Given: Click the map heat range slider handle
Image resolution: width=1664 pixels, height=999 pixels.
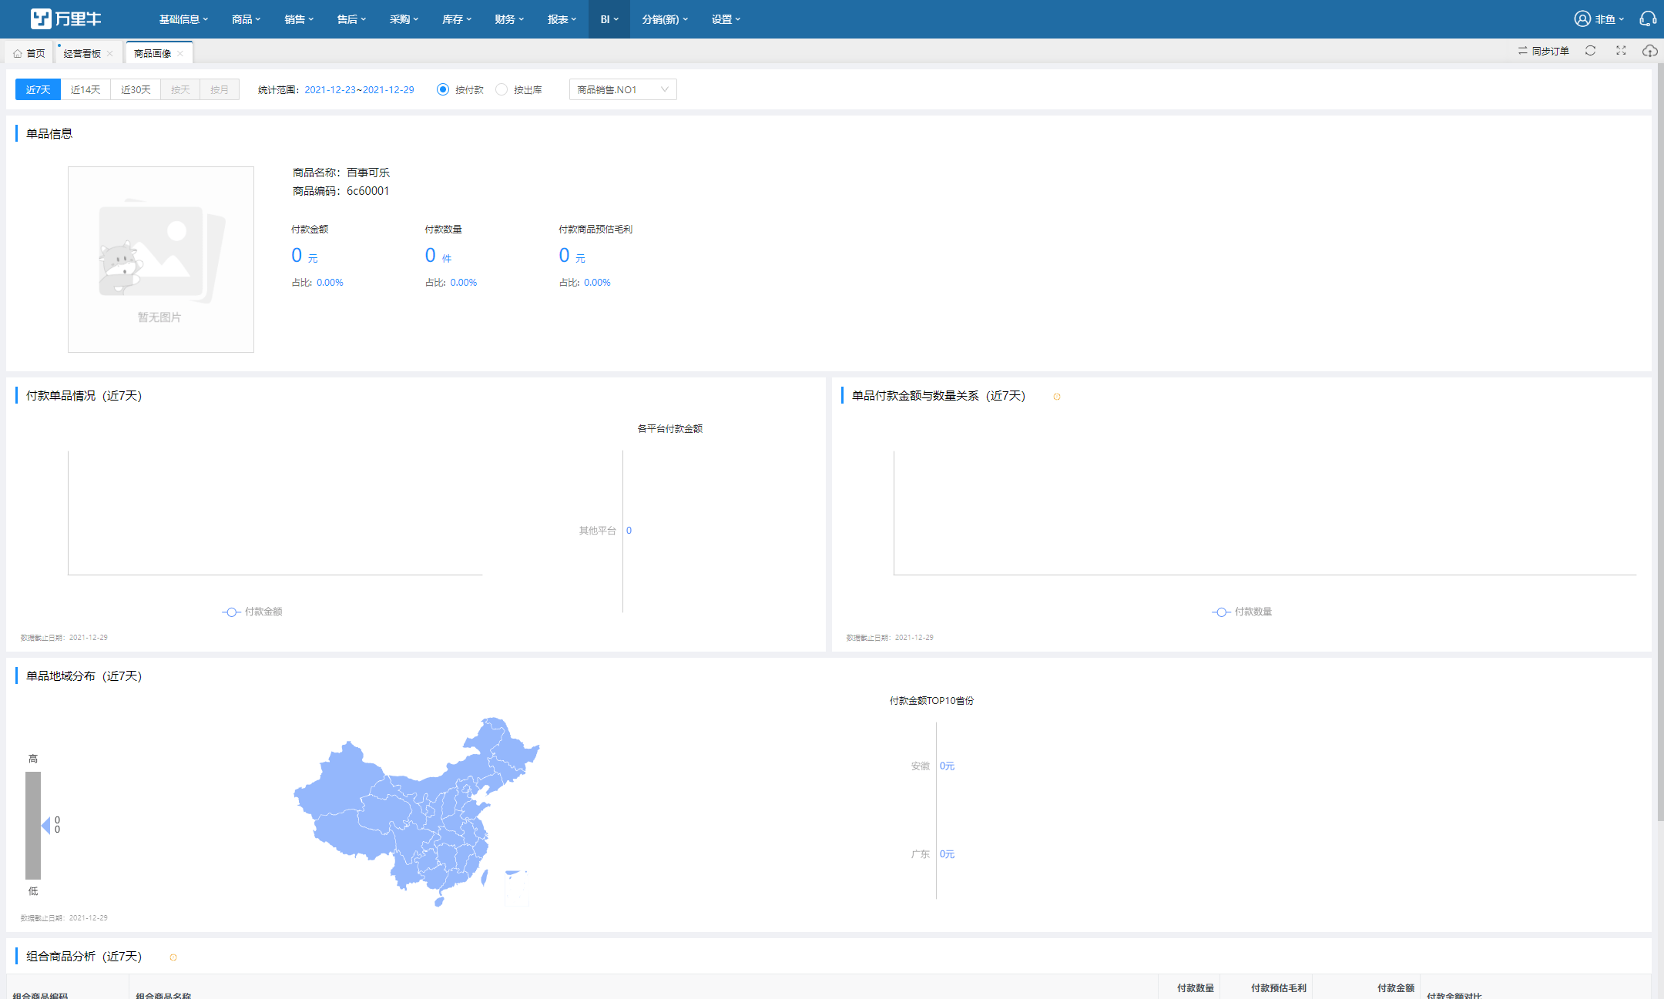Looking at the screenshot, I should [45, 825].
